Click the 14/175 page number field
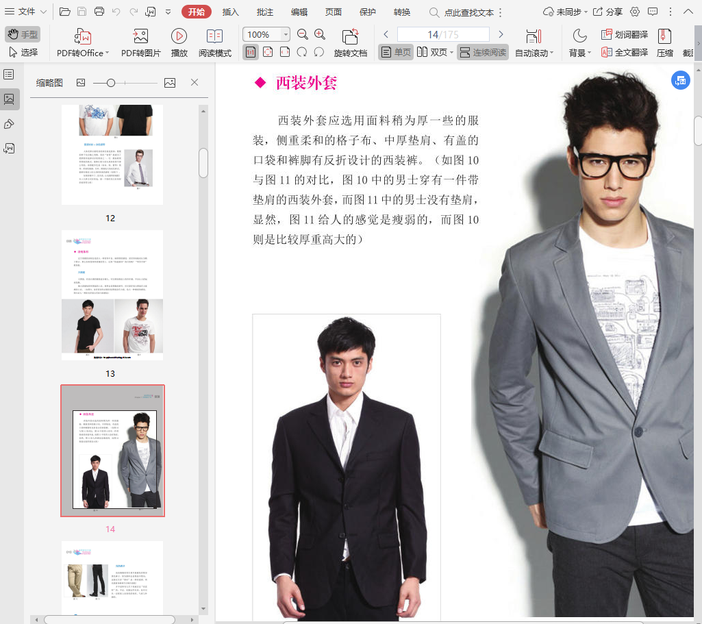Screen dimensions: 702x624 coord(443,34)
